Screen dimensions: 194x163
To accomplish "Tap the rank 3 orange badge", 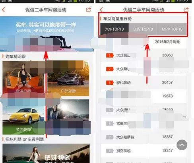I will (x=110, y=83).
